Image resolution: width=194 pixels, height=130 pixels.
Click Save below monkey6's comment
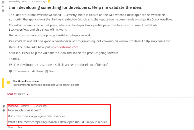click(x=20, y=127)
